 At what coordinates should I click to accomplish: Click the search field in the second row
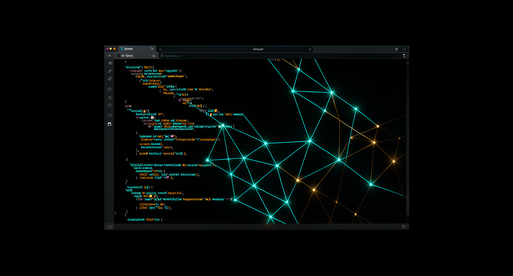216,56
